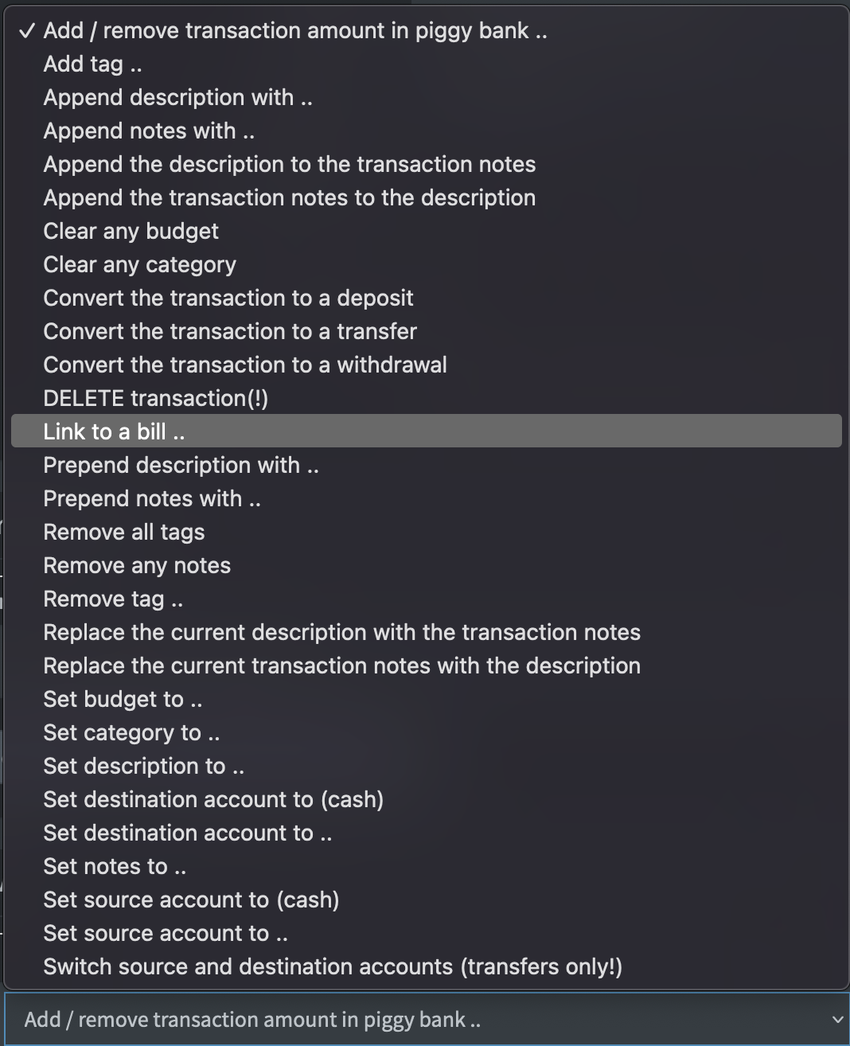Select 'Switch source and destination accounts (transfers only!)'
Screen dimensions: 850x1046
[x=334, y=966]
